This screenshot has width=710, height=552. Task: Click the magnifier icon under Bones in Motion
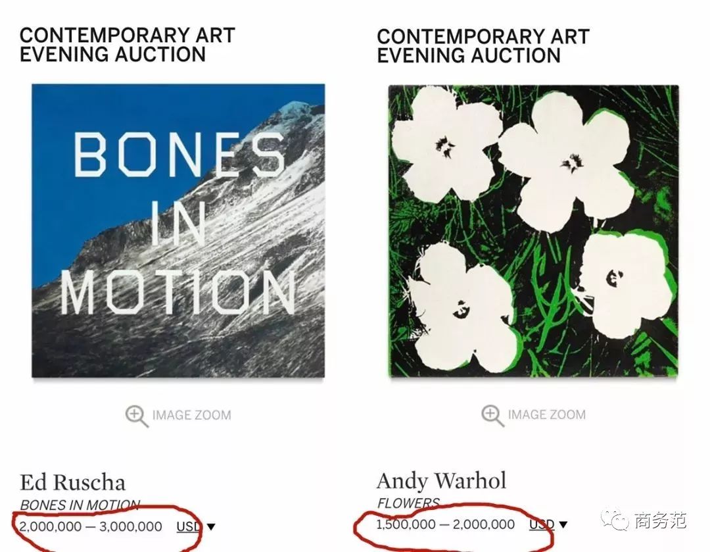point(137,416)
